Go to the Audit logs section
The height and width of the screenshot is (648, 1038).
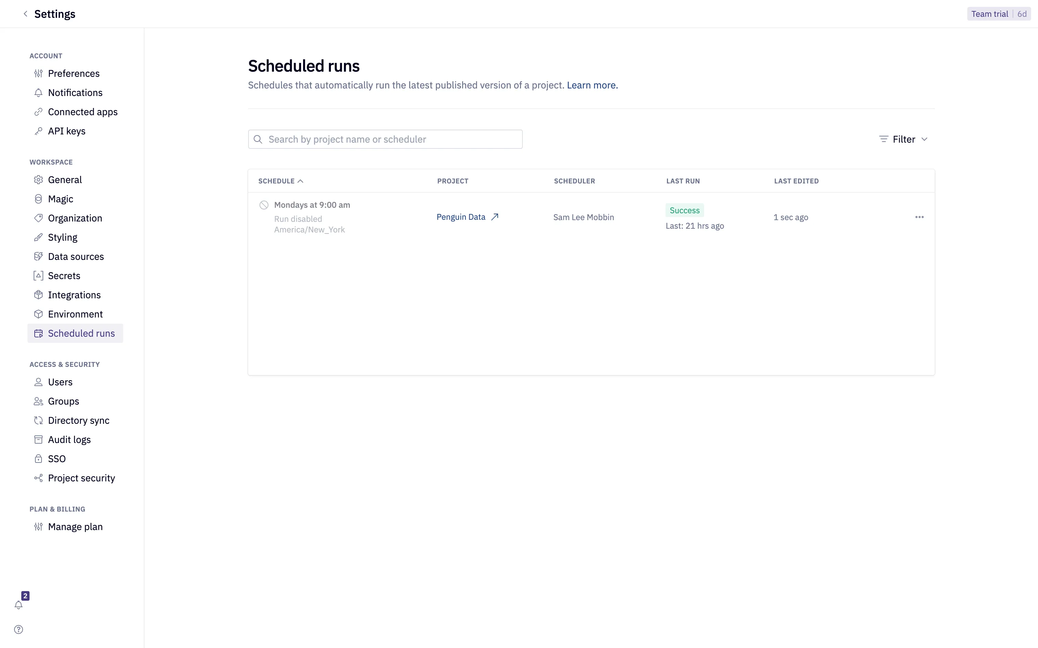(x=69, y=439)
